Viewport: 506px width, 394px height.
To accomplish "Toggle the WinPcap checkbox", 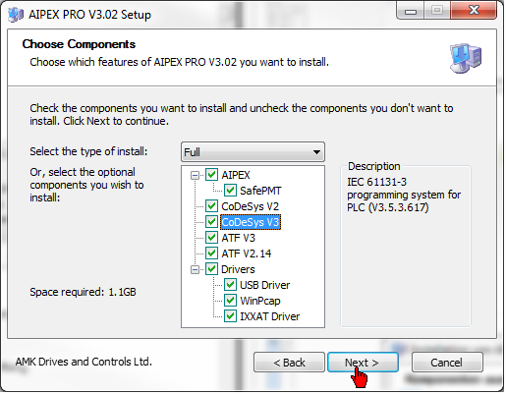I will [x=230, y=301].
